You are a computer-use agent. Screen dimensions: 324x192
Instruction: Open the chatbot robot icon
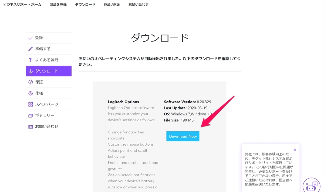click(311, 186)
